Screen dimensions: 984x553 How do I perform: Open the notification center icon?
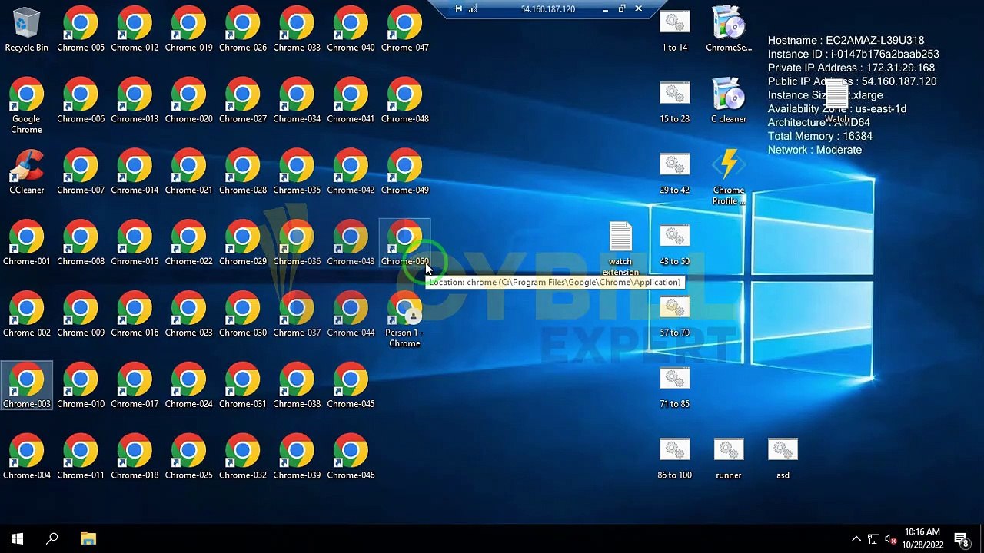(x=961, y=538)
